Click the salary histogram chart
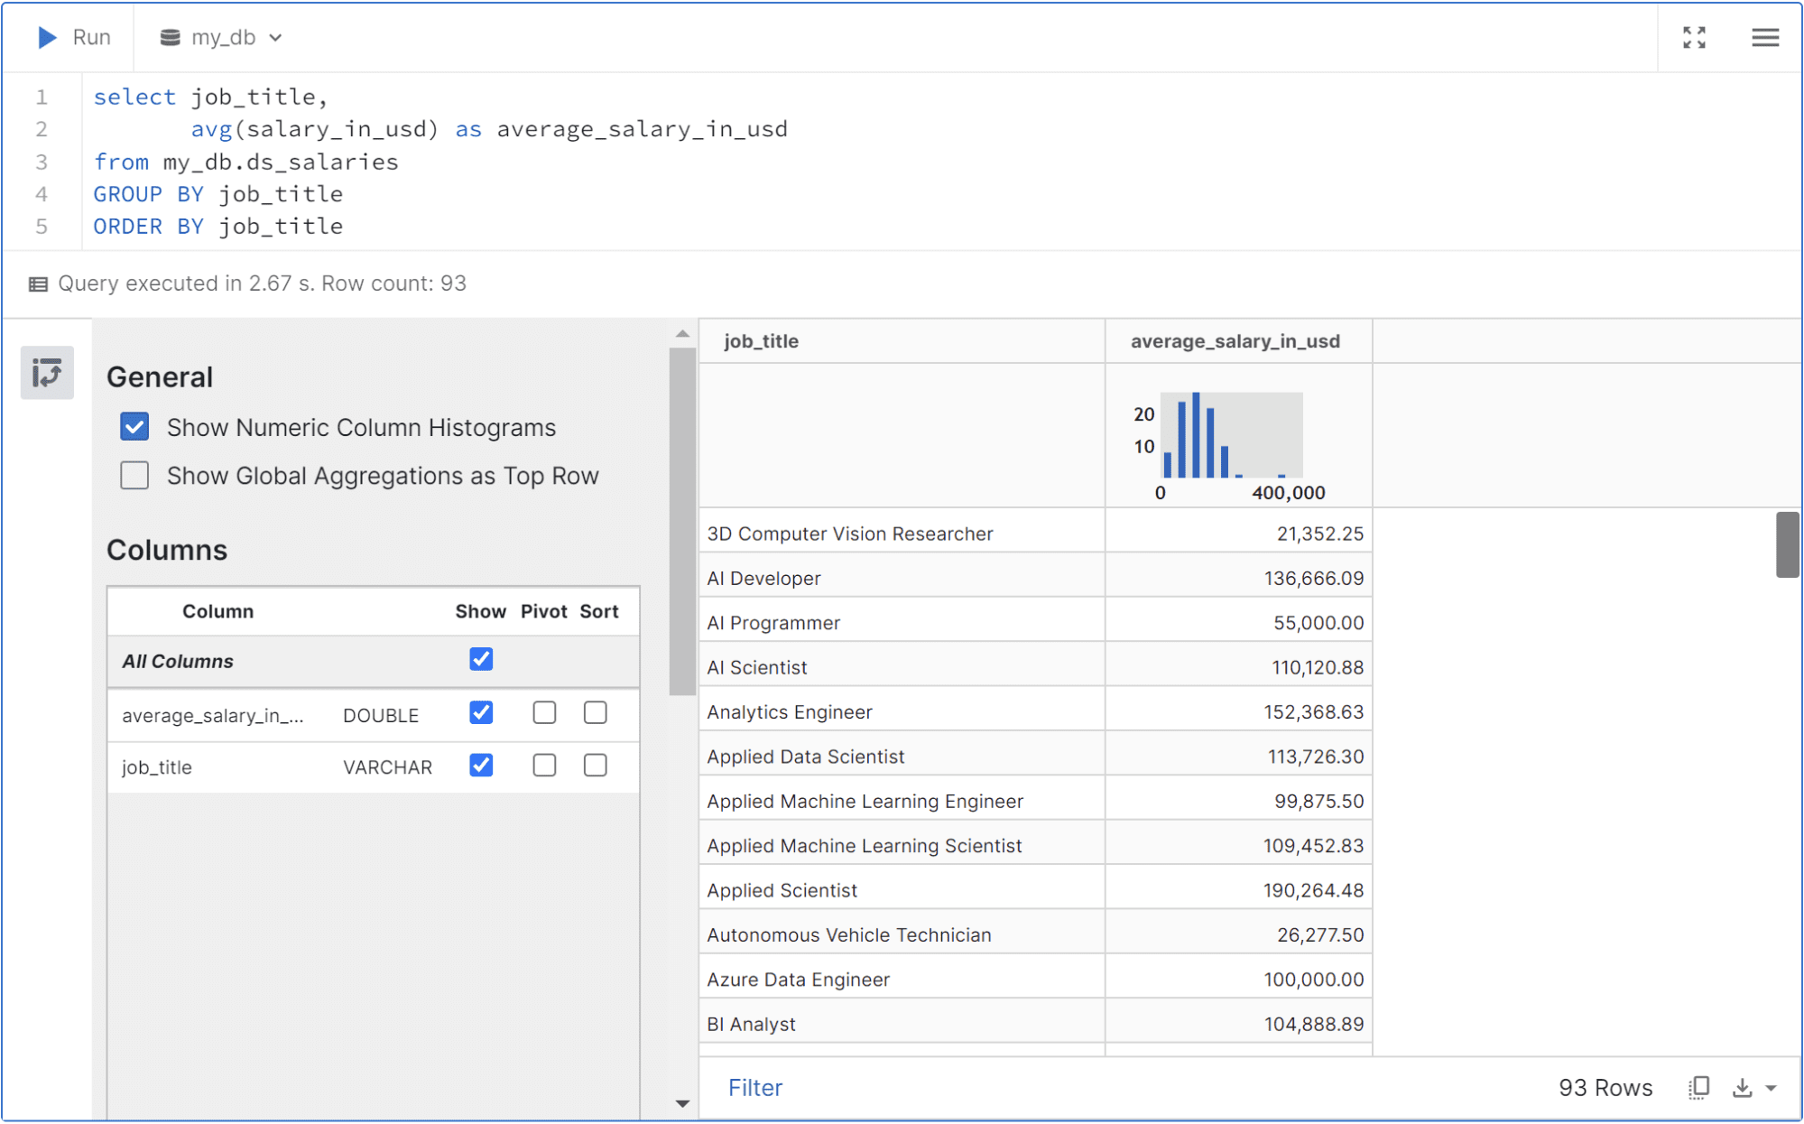The height and width of the screenshot is (1124, 1804). coord(1231,436)
